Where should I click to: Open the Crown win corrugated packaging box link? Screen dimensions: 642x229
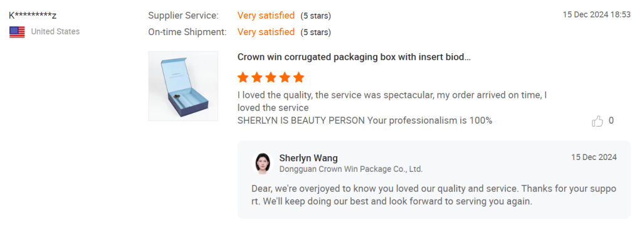pyautogui.click(x=354, y=57)
